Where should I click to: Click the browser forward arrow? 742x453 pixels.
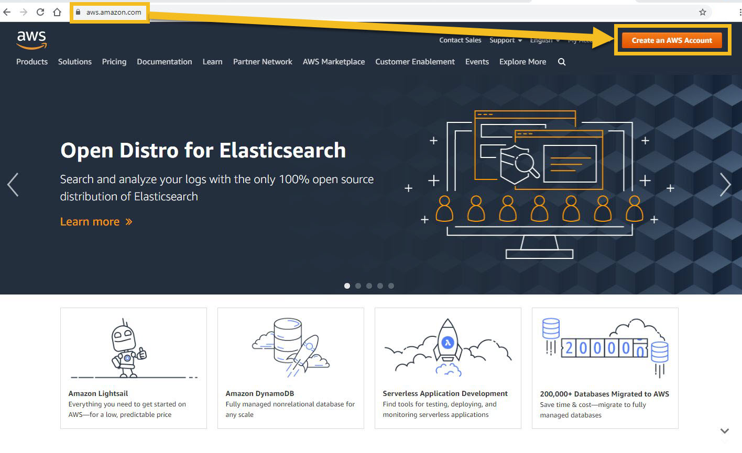(24, 12)
